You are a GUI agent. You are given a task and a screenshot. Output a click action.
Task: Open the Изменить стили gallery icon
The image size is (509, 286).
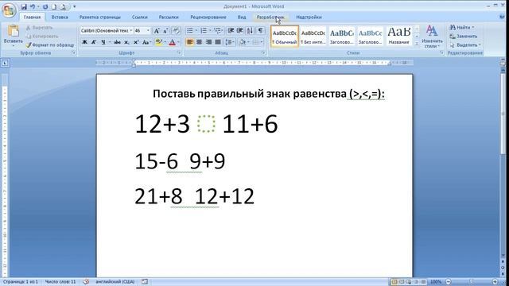pyautogui.click(x=432, y=31)
